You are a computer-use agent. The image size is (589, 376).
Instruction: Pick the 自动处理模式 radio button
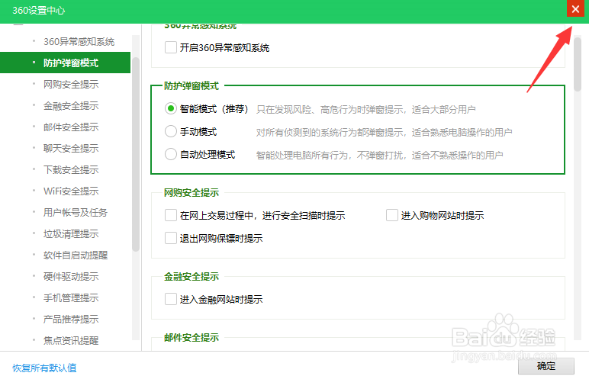[x=171, y=154]
